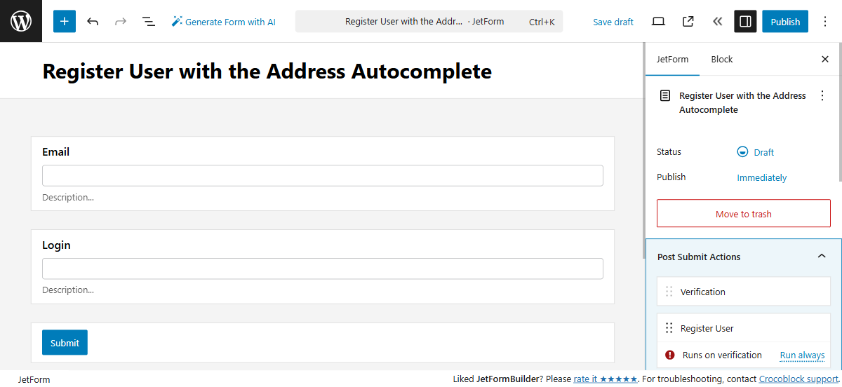The image size is (842, 387).
Task: Click Generate Form with AI
Action: click(224, 22)
